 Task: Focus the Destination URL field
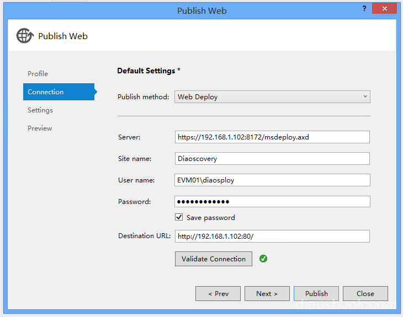[x=272, y=236]
